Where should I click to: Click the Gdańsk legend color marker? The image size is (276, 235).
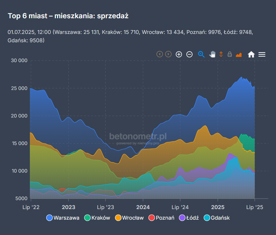207,218
